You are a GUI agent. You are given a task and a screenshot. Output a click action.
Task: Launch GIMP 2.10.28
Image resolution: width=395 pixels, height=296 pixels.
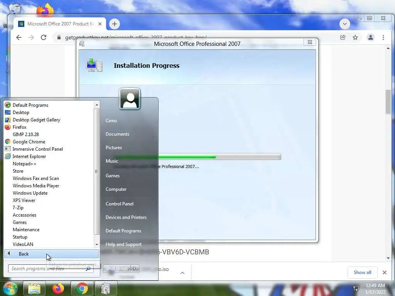click(26, 135)
